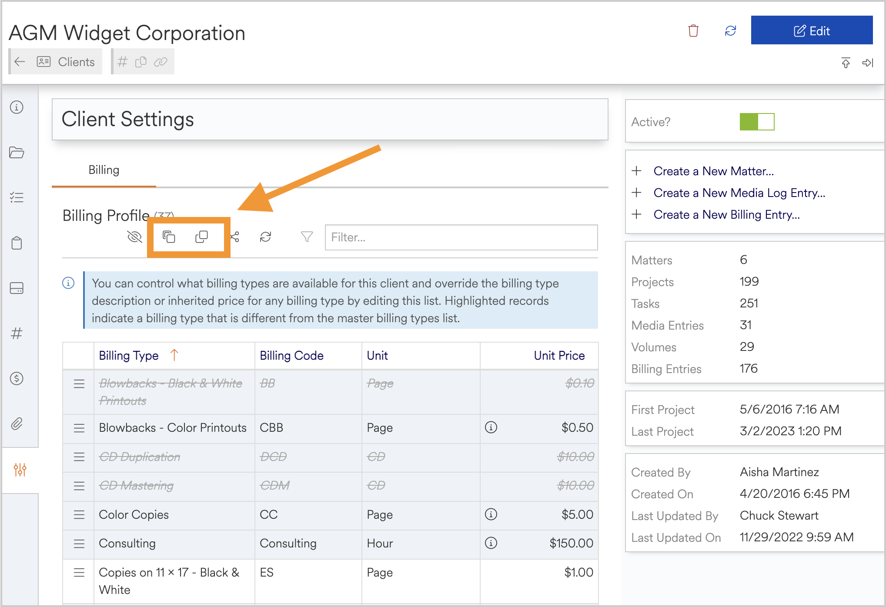Sort by the Unit column header
This screenshot has height=607, width=886.
[x=377, y=356]
